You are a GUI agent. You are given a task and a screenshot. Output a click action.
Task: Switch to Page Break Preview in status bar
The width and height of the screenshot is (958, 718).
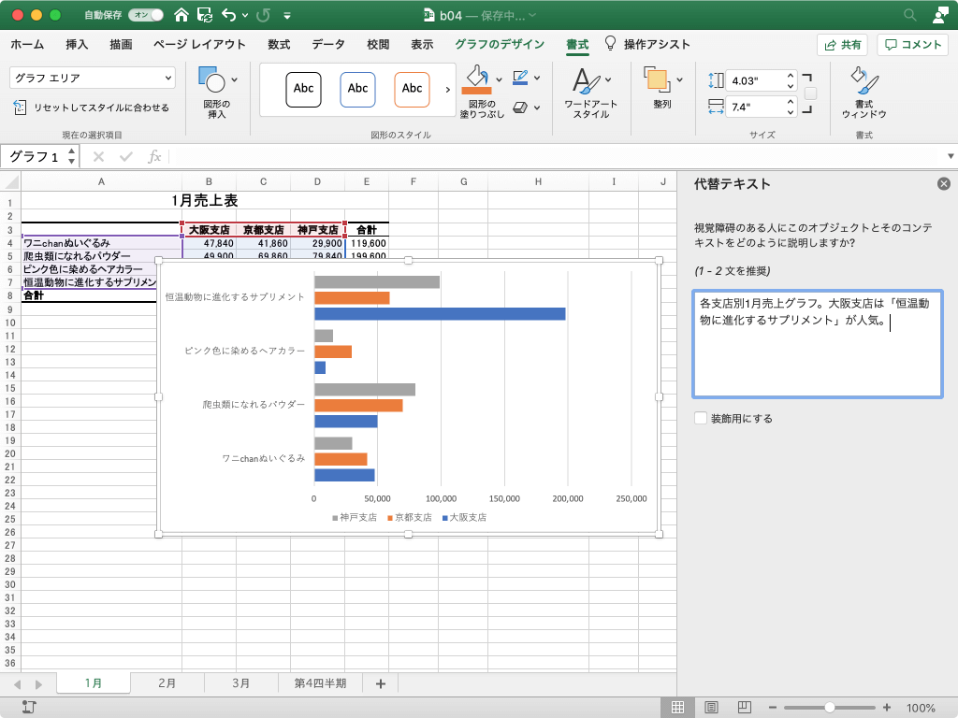click(x=744, y=707)
